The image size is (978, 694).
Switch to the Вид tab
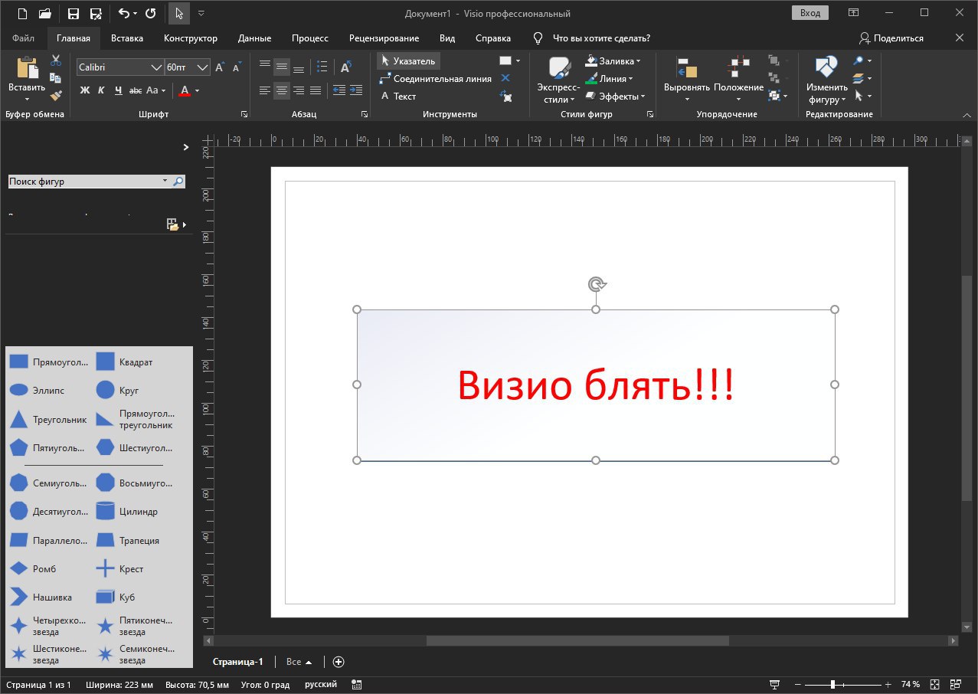[x=447, y=38]
